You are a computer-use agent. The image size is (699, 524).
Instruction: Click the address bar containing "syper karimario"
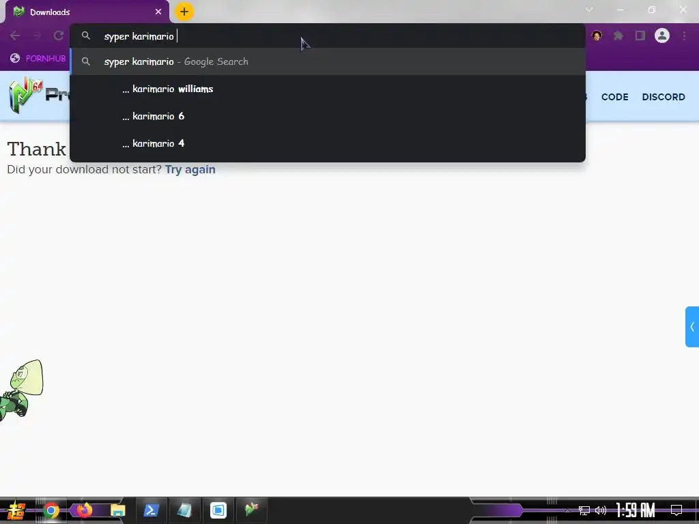click(x=328, y=36)
